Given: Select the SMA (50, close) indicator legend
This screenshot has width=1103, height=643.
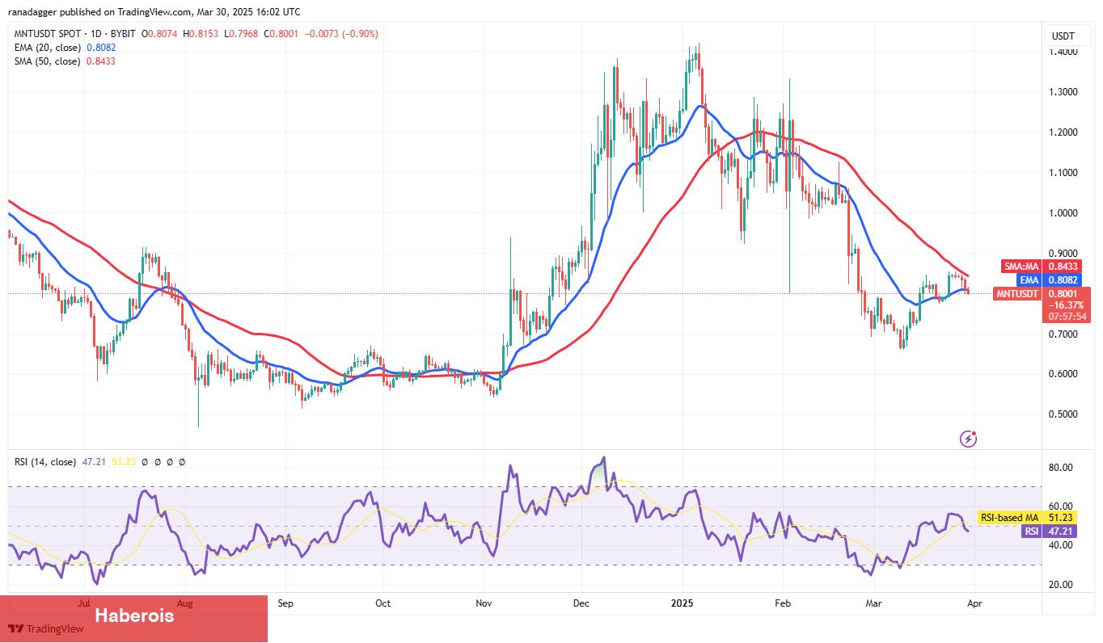Looking at the screenshot, I should [x=46, y=61].
